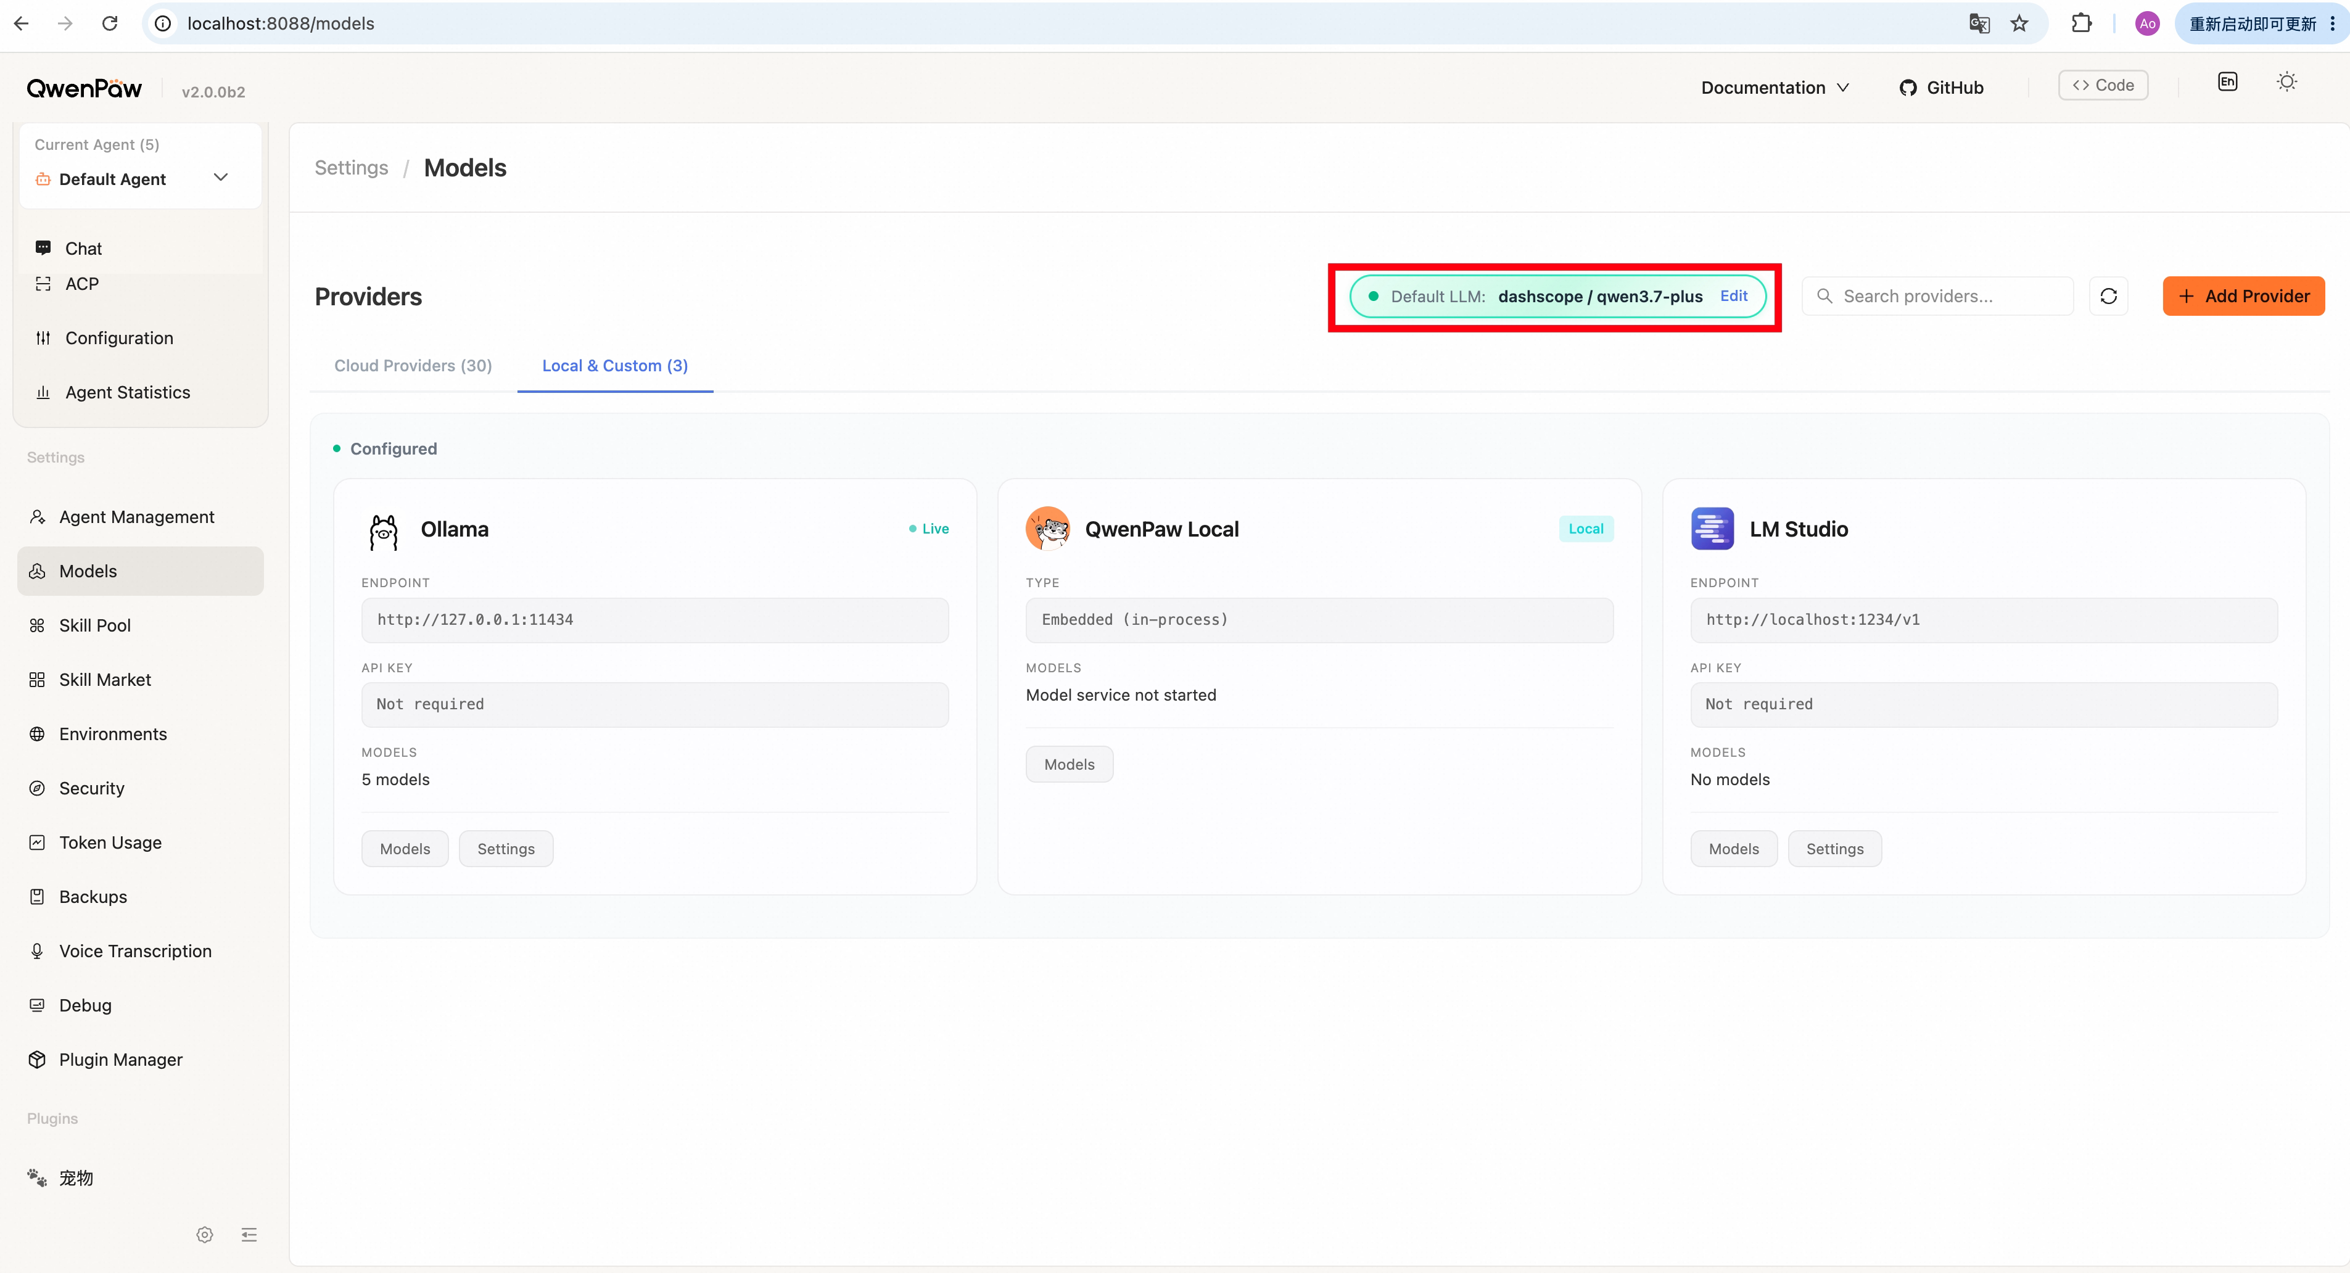This screenshot has height=1273, width=2350.
Task: Click the LM Studio endpoint http://localhost:1234/v1
Action: [1983, 620]
